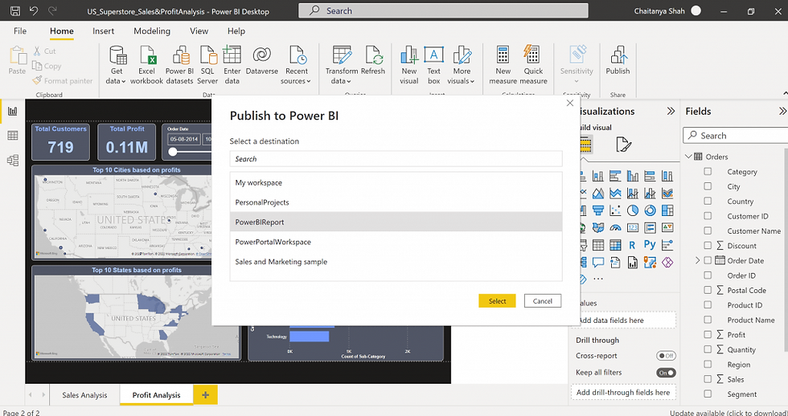Toggle the Cross-report switch
This screenshot has width=788, height=416.
coord(666,356)
